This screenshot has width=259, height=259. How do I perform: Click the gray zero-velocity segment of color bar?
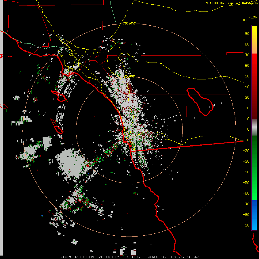(254, 127)
